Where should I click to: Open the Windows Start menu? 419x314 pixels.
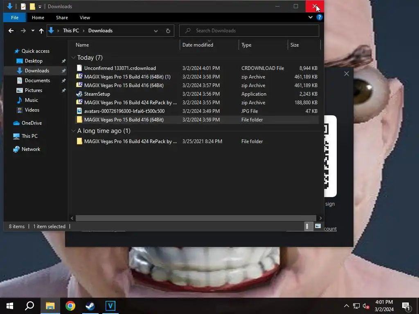coord(10,306)
